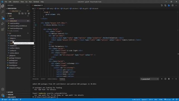Expand the TIMELINE section

10,95
